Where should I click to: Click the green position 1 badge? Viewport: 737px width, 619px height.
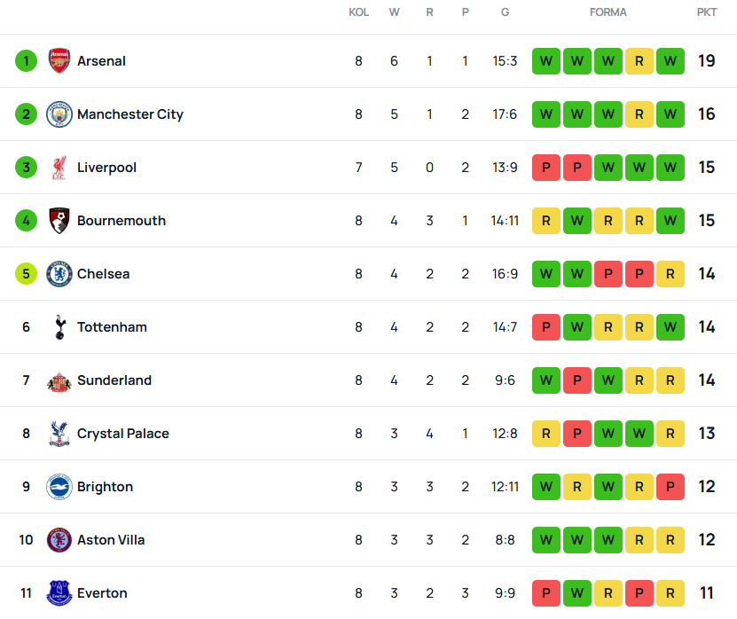pyautogui.click(x=26, y=61)
